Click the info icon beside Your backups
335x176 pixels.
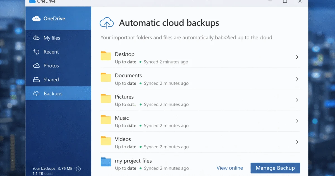tap(78, 169)
